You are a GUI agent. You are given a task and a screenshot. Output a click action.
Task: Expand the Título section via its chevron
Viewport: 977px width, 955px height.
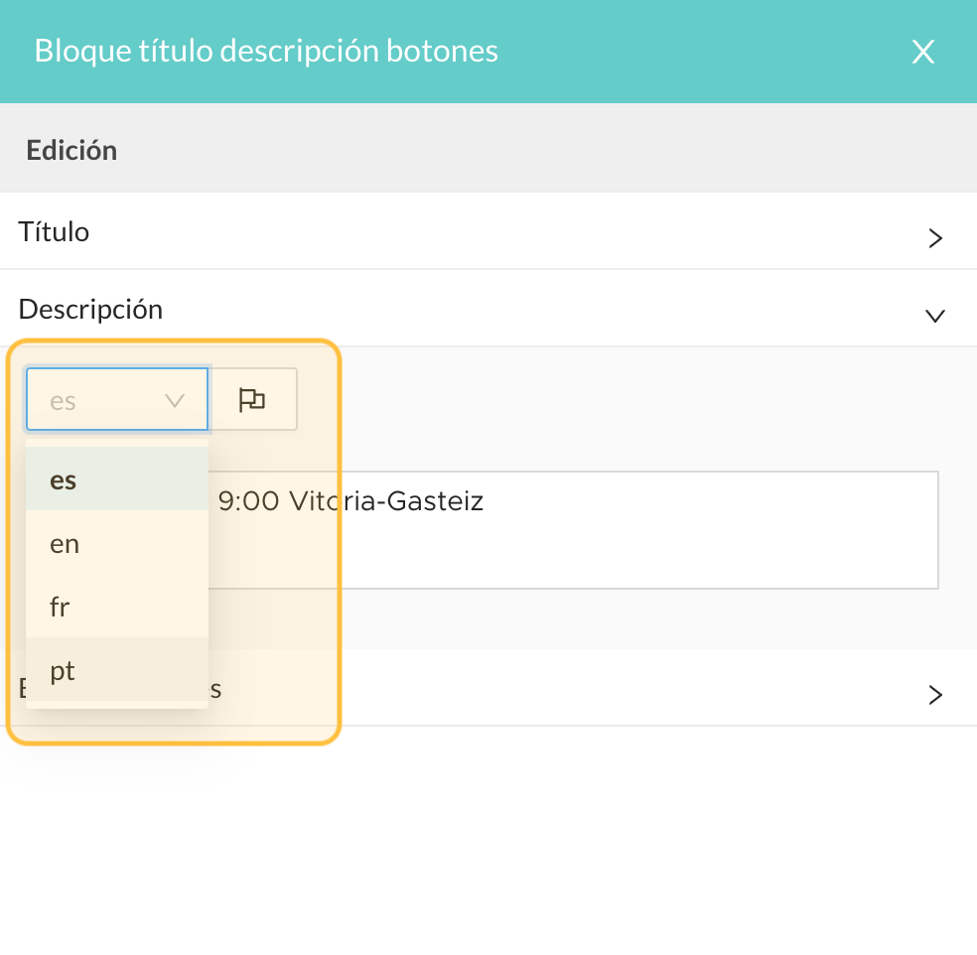click(x=934, y=238)
